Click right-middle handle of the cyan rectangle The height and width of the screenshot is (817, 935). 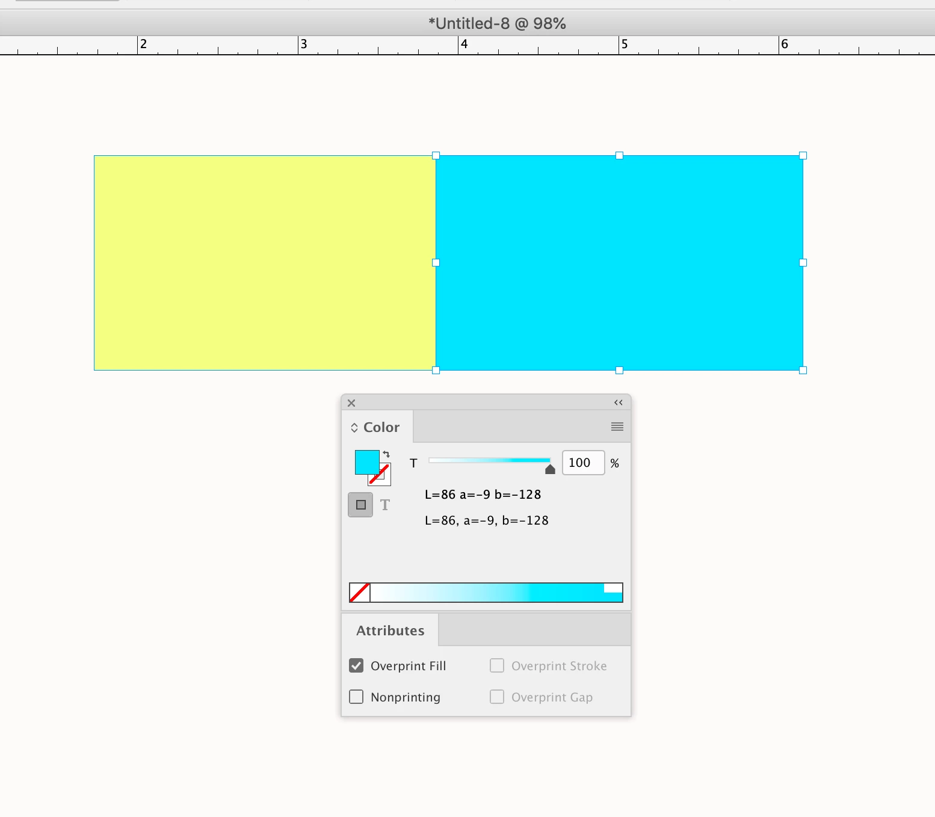(803, 263)
